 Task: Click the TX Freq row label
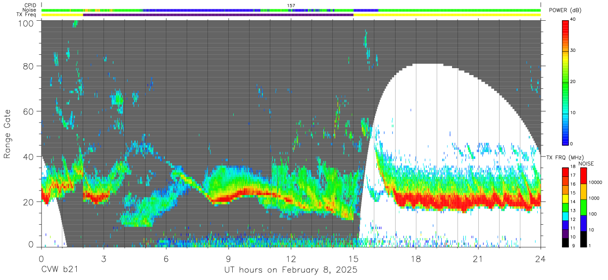click(27, 15)
